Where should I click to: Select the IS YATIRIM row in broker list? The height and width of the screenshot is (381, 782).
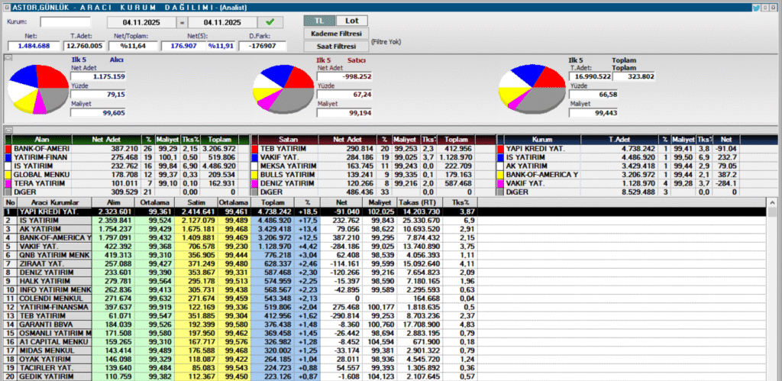coord(46,220)
